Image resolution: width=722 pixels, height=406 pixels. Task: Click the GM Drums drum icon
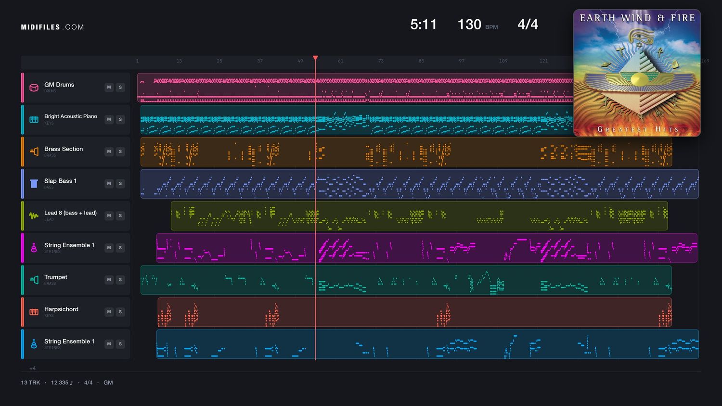[x=34, y=88]
